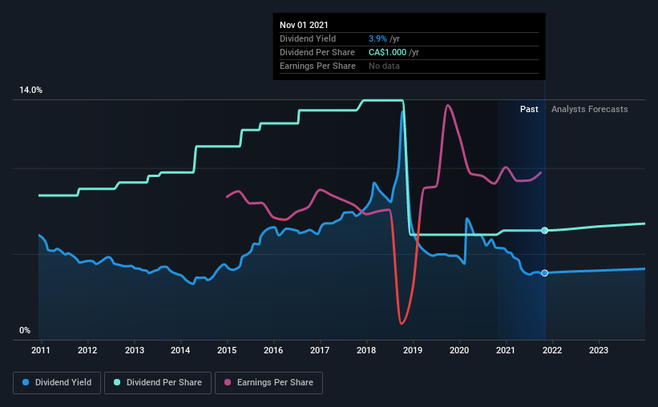Click the 2015 x-axis label
Viewport: 658px width, 407px height.
point(227,350)
